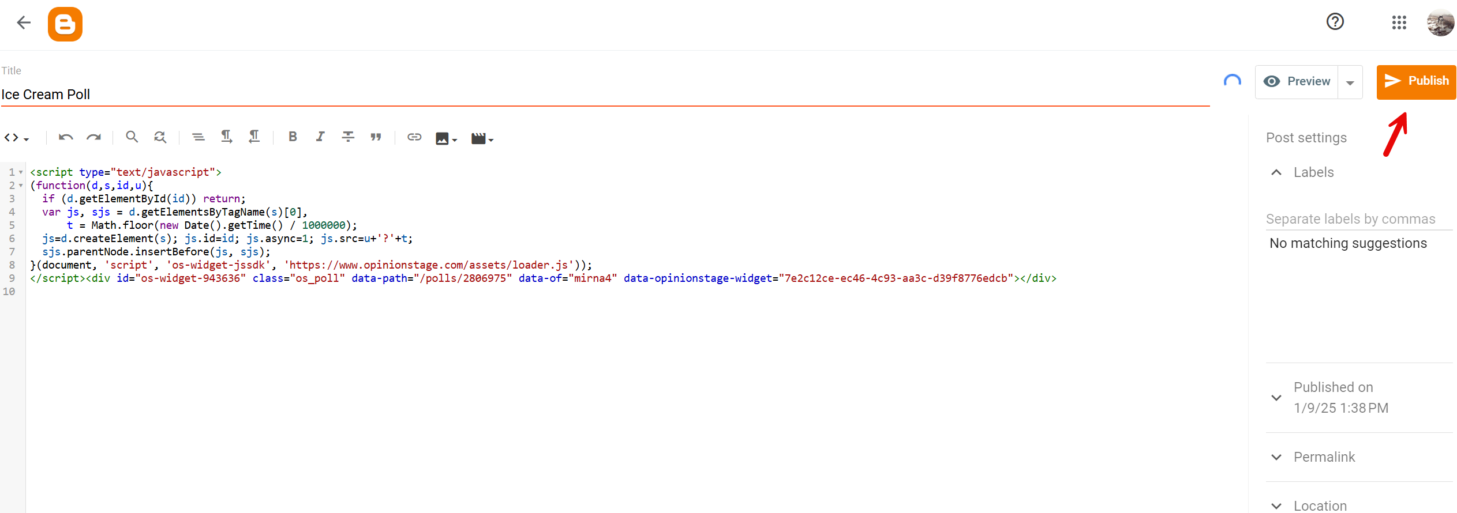The width and height of the screenshot is (1457, 513).
Task: Click the orange Publish button
Action: pyautogui.click(x=1416, y=82)
